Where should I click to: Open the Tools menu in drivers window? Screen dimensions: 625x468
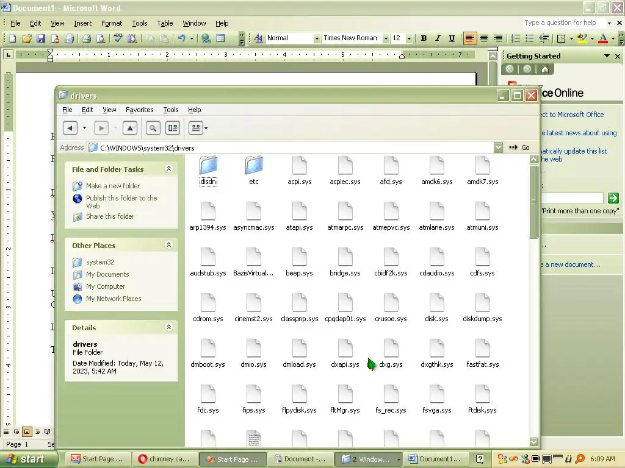coord(171,110)
